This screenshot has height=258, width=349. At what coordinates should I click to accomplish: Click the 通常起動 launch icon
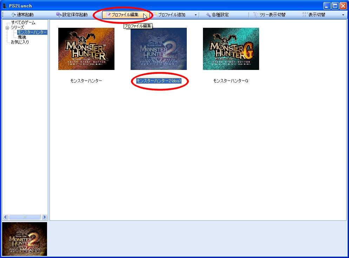[x=13, y=15]
